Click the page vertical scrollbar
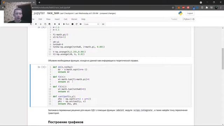The height and width of the screenshot is (126, 224). [x=223, y=59]
